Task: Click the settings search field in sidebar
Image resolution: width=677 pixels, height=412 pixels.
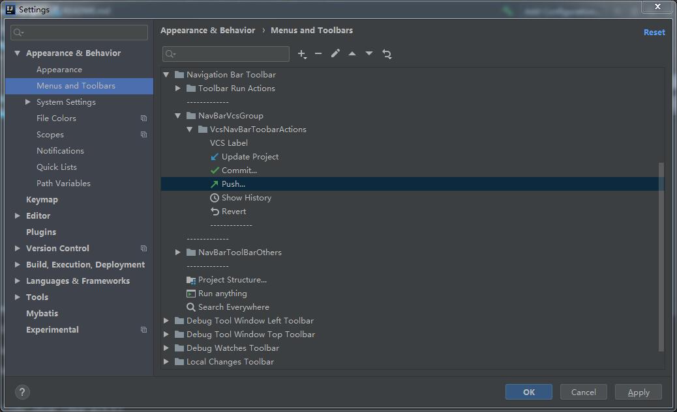Action: coord(80,33)
